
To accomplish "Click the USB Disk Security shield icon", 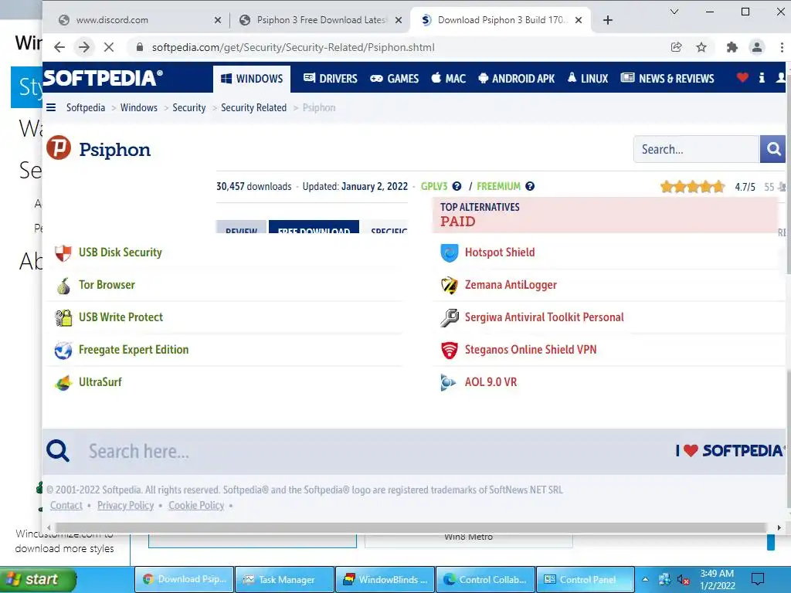I will point(63,252).
